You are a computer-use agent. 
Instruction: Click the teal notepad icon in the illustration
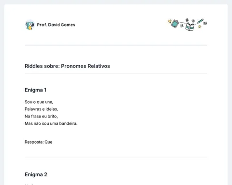(175, 24)
